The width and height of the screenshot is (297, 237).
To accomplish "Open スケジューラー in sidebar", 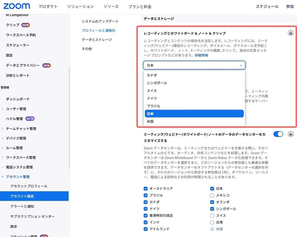I will click(17, 45).
